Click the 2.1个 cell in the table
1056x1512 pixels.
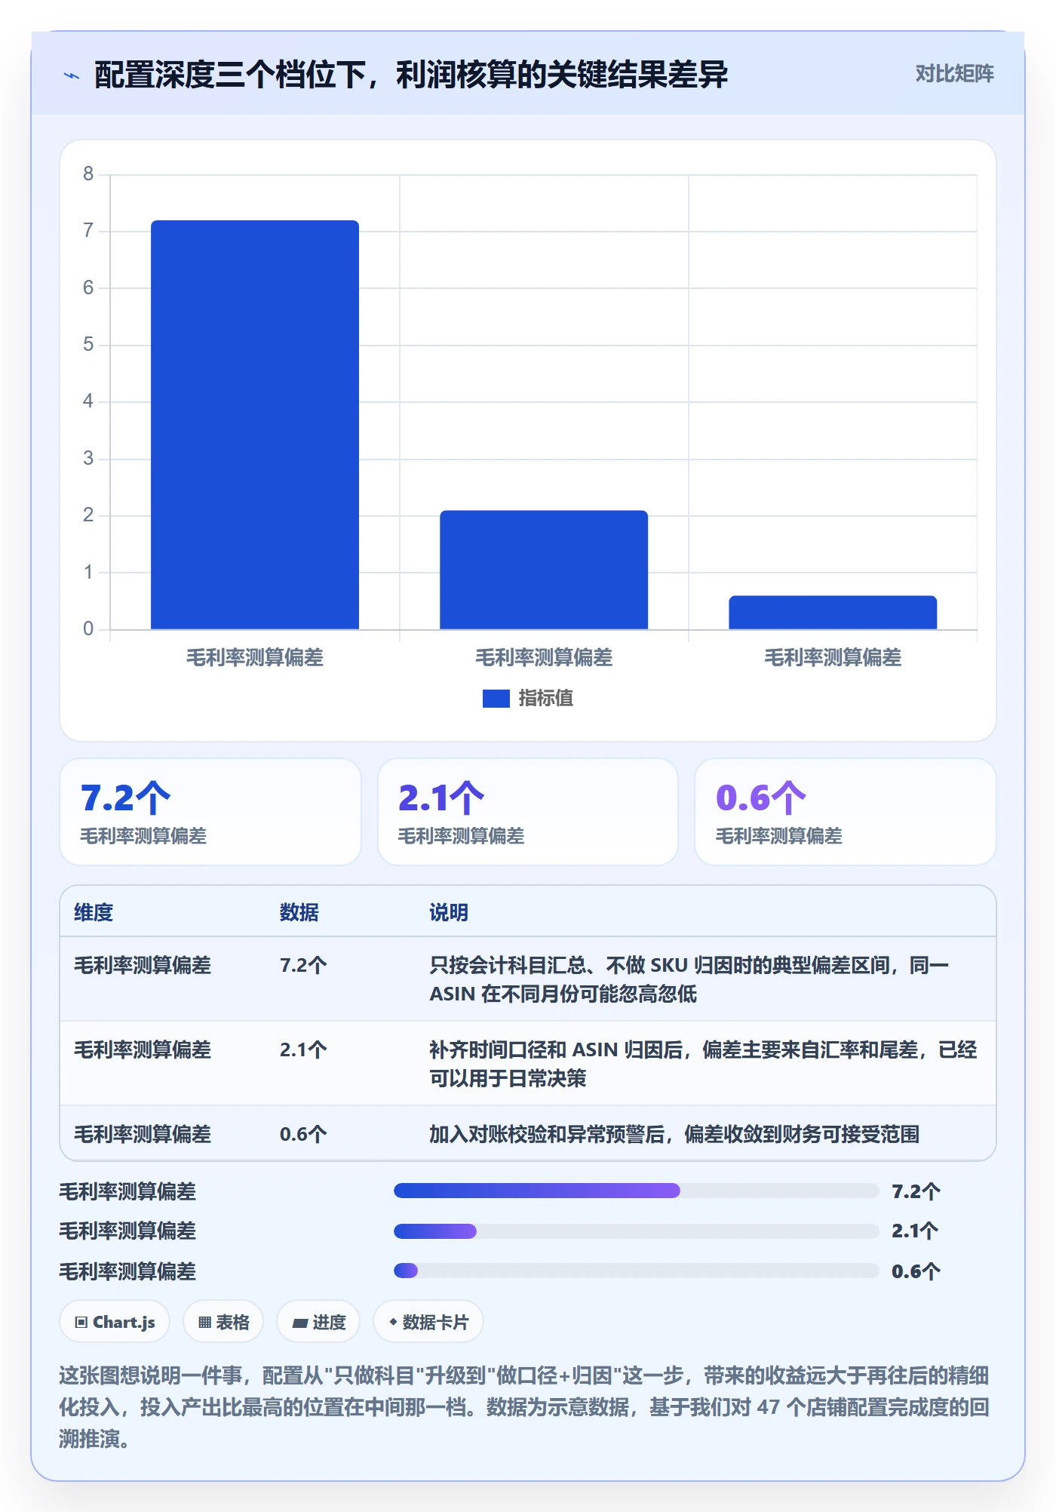coord(303,1050)
